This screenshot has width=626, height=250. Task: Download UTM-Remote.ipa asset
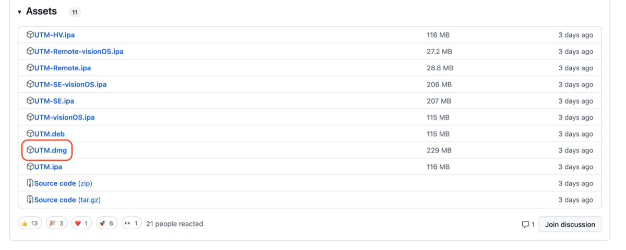click(63, 68)
